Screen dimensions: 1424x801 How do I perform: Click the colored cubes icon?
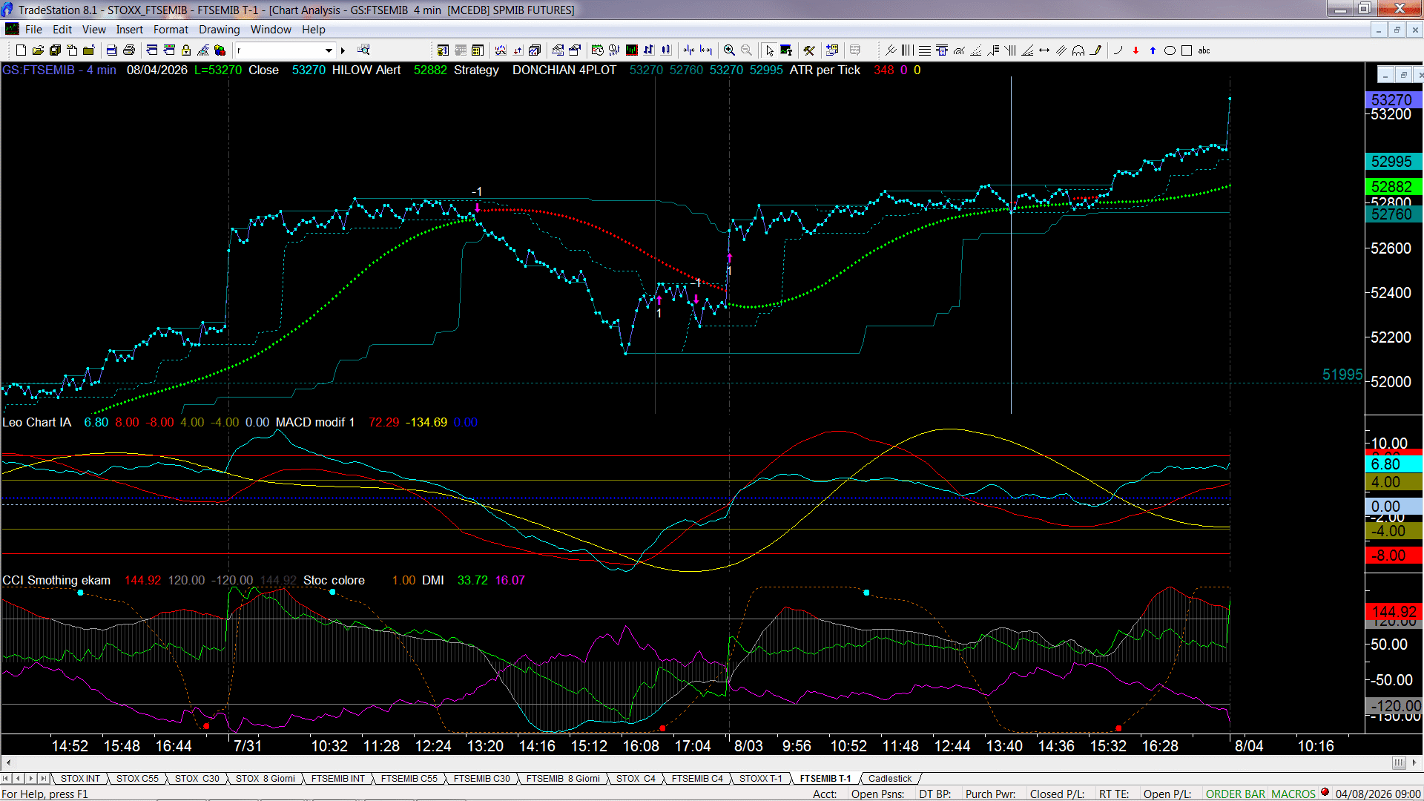220,50
